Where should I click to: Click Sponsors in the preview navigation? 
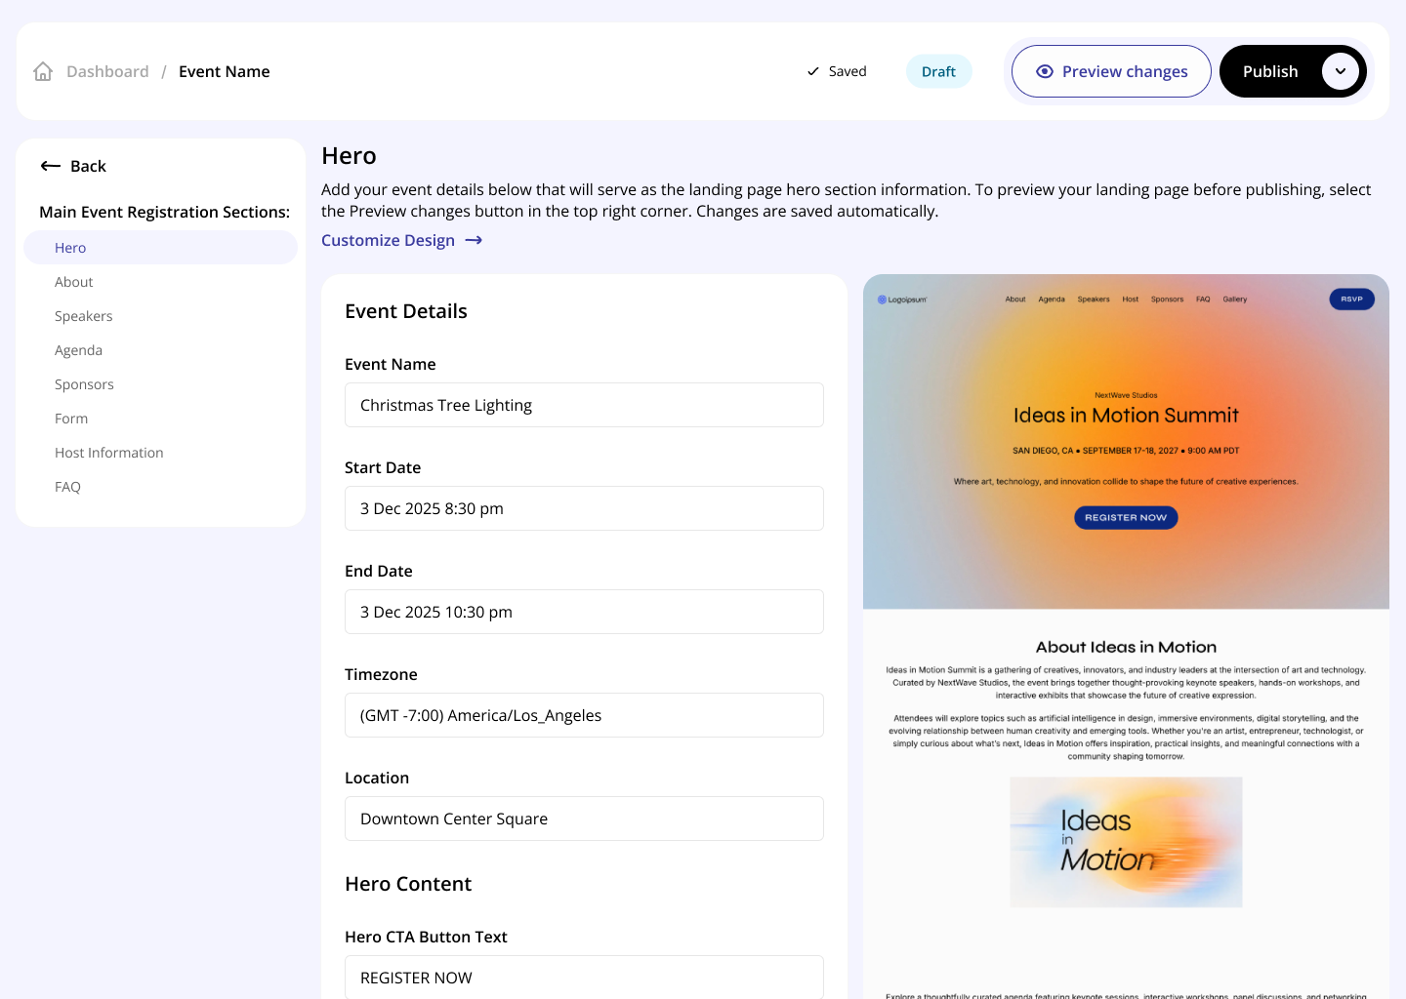click(x=1167, y=300)
